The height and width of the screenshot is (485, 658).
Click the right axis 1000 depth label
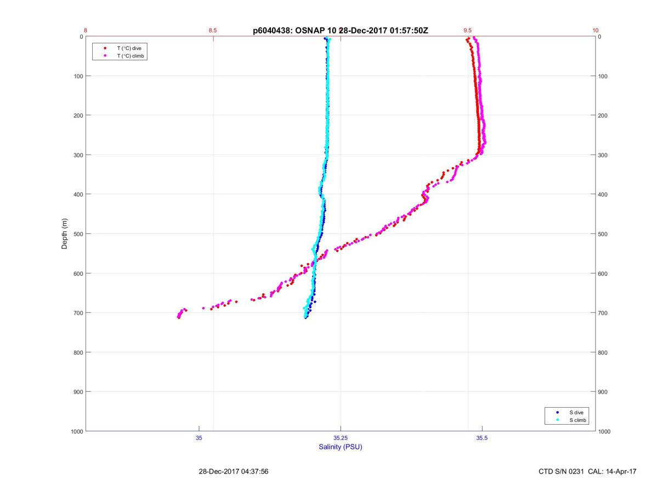click(605, 432)
